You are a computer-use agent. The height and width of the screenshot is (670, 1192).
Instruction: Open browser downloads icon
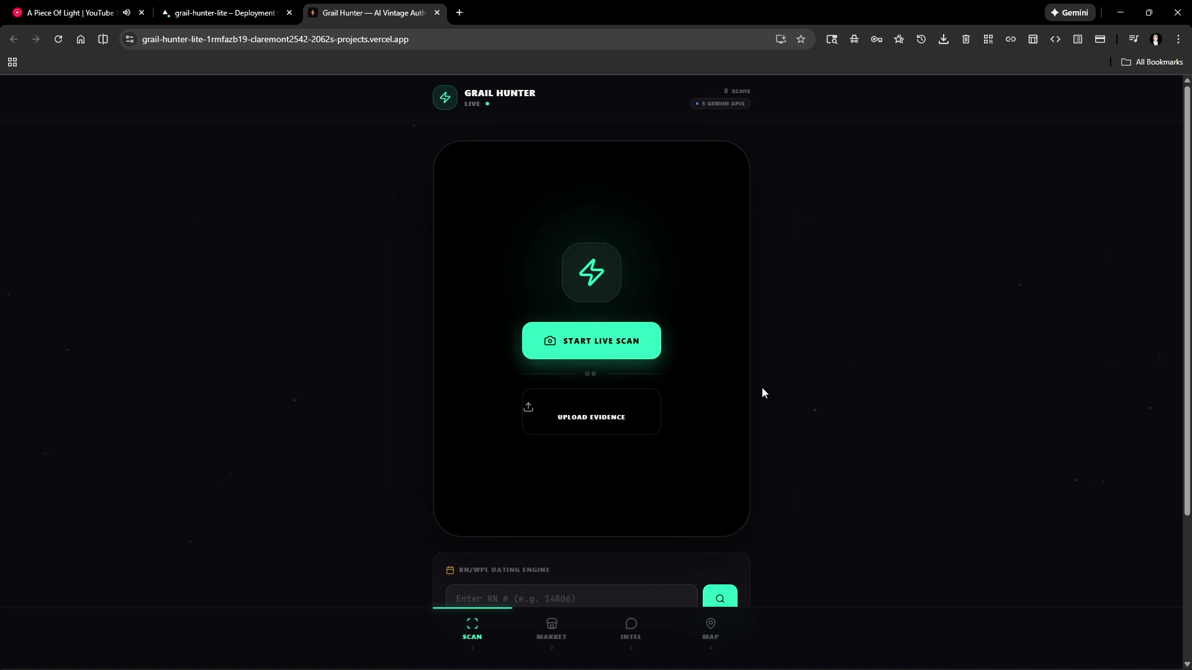943,39
